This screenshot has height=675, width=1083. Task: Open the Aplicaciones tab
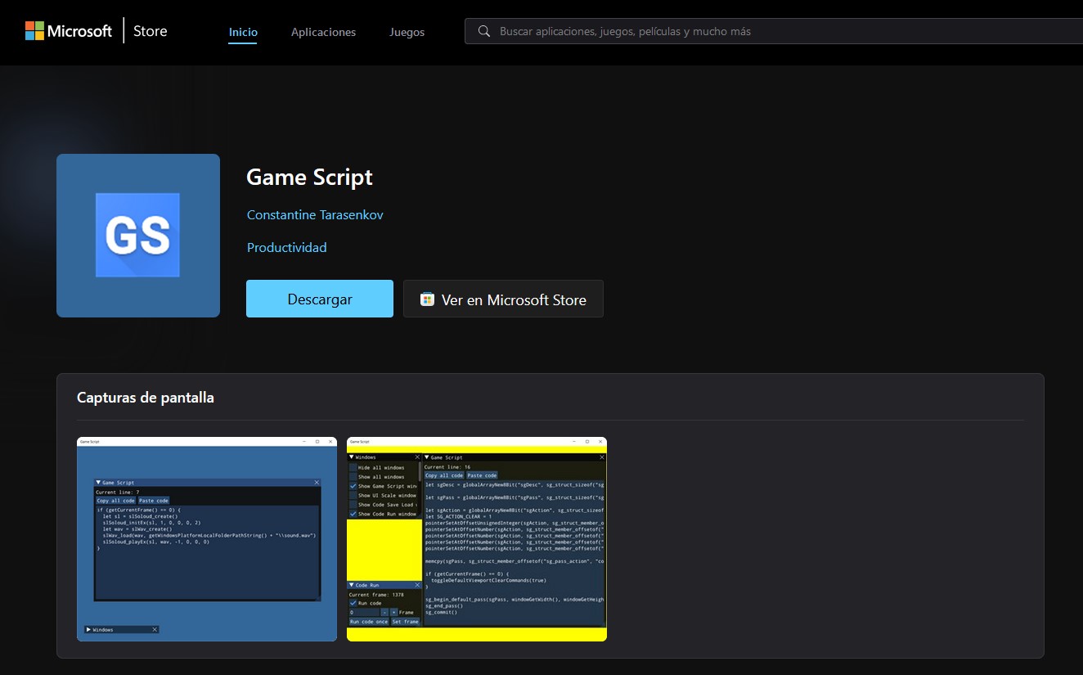tap(323, 32)
